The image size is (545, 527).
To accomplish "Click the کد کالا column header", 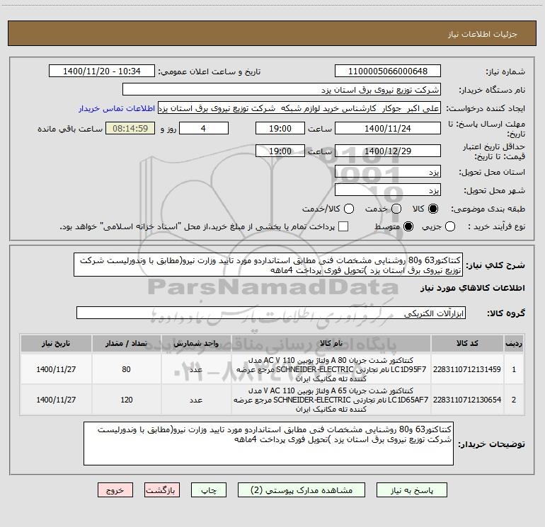I will 467,344.
